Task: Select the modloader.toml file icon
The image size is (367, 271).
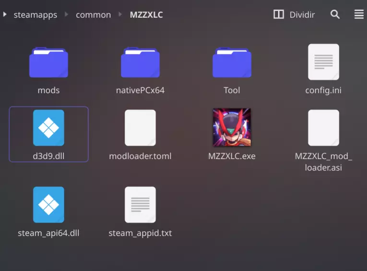Action: click(140, 128)
